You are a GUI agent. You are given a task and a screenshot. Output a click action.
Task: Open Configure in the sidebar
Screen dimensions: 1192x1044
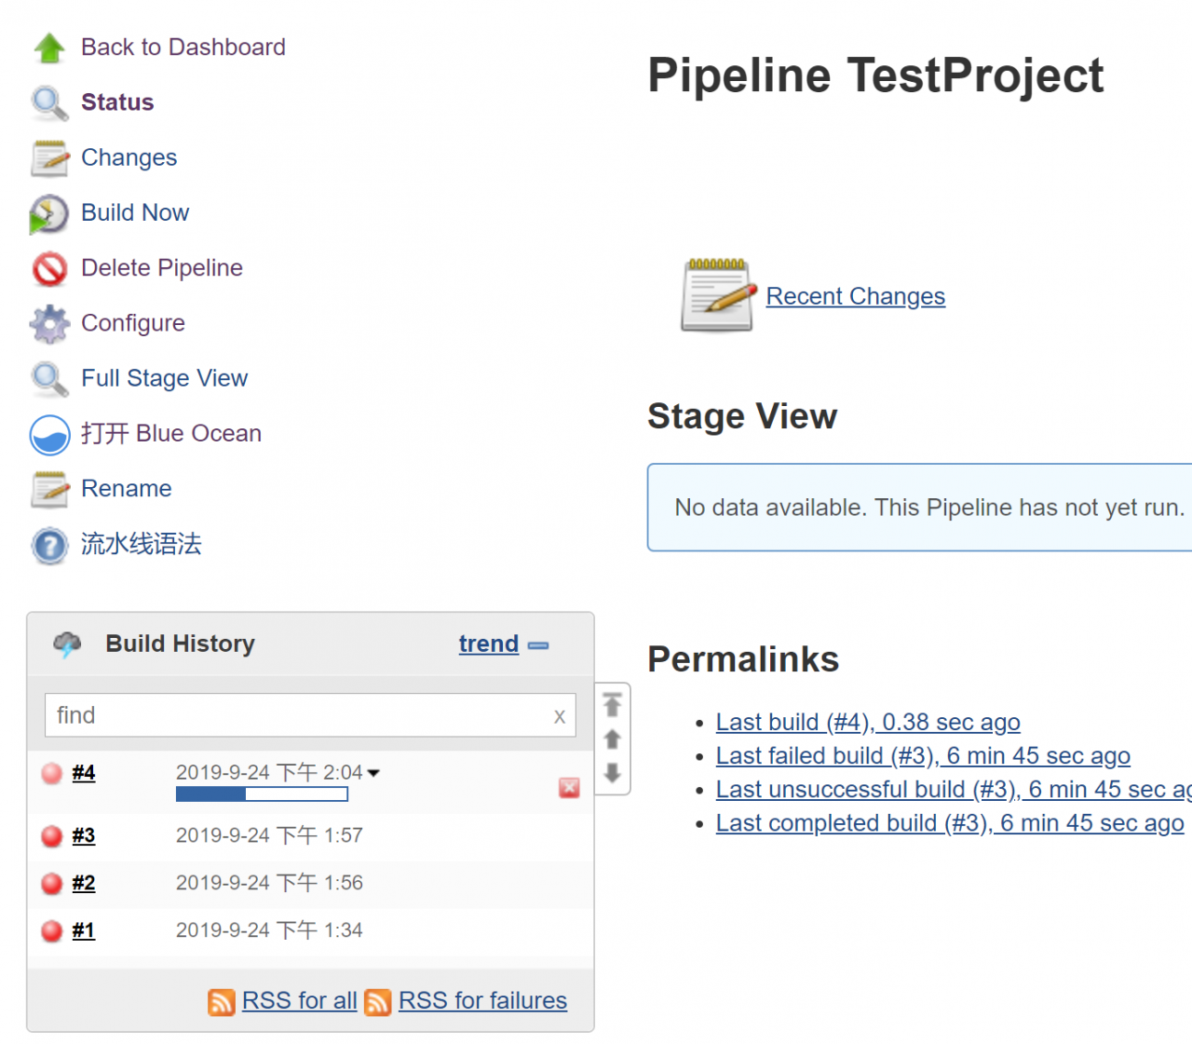(x=133, y=323)
